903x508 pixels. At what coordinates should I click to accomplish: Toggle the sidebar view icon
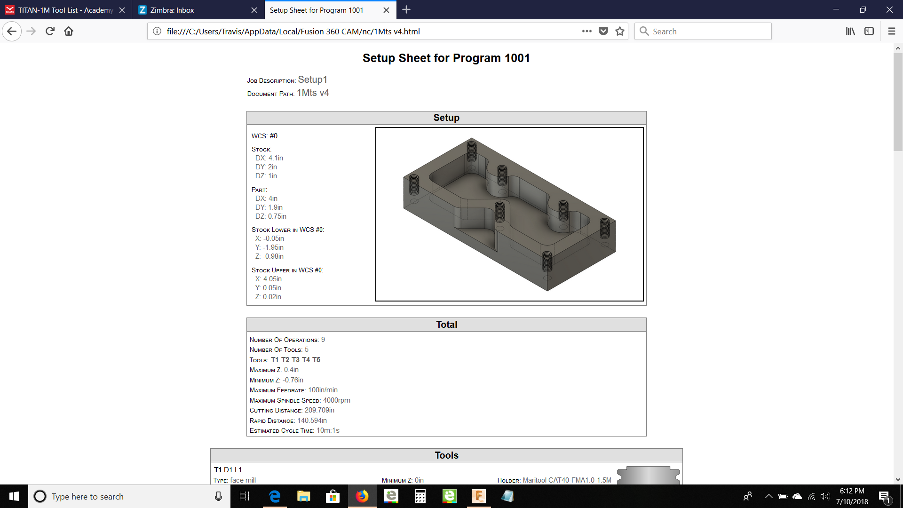[x=869, y=32]
